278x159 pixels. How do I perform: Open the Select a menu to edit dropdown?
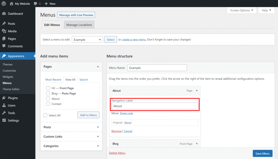tap(87, 40)
